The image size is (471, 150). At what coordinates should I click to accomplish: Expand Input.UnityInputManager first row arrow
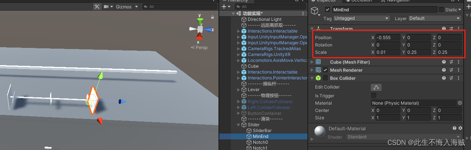click(239, 37)
